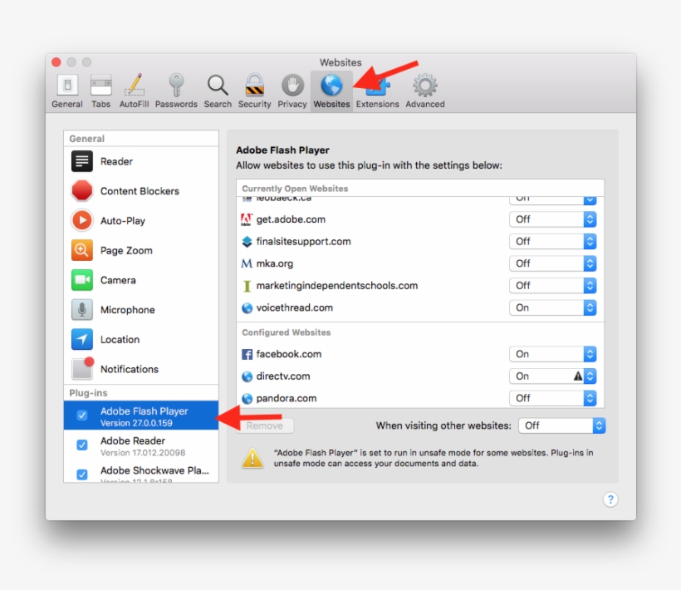The image size is (681, 590).
Task: Select Location in the sidebar
Action: (141, 339)
